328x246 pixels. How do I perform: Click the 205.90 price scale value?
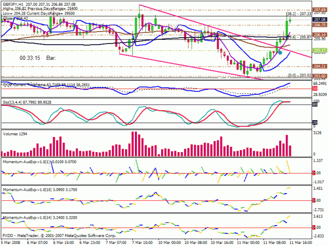(x=320, y=39)
